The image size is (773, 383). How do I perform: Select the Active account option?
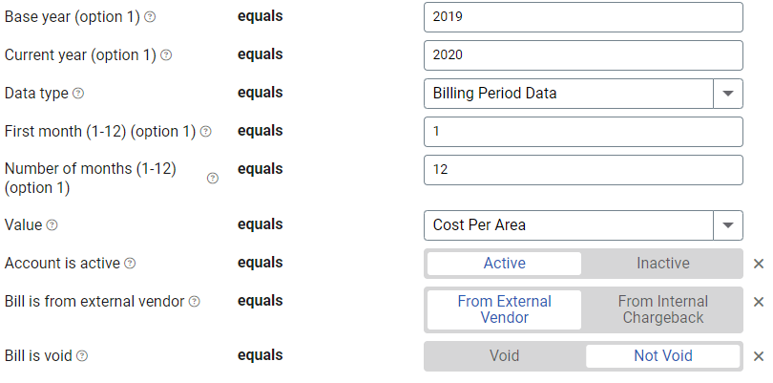pos(504,263)
